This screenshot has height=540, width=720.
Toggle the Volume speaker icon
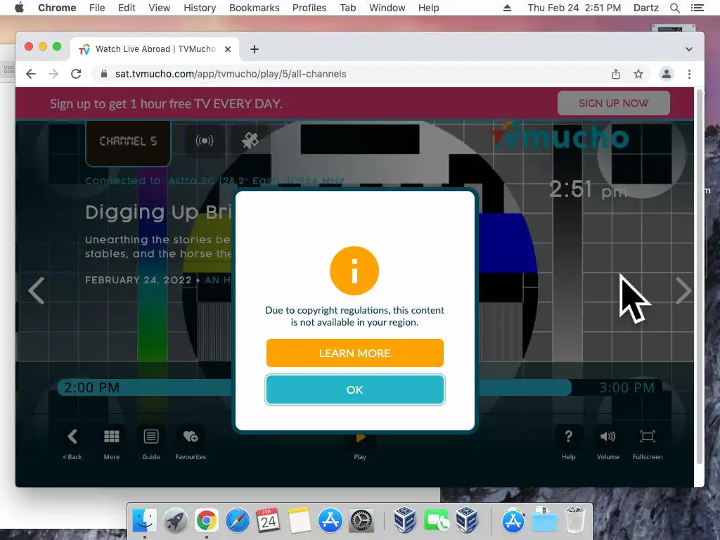608,437
